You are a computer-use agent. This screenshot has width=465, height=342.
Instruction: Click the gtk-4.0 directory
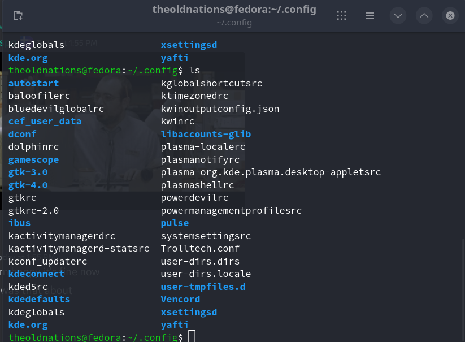point(28,185)
